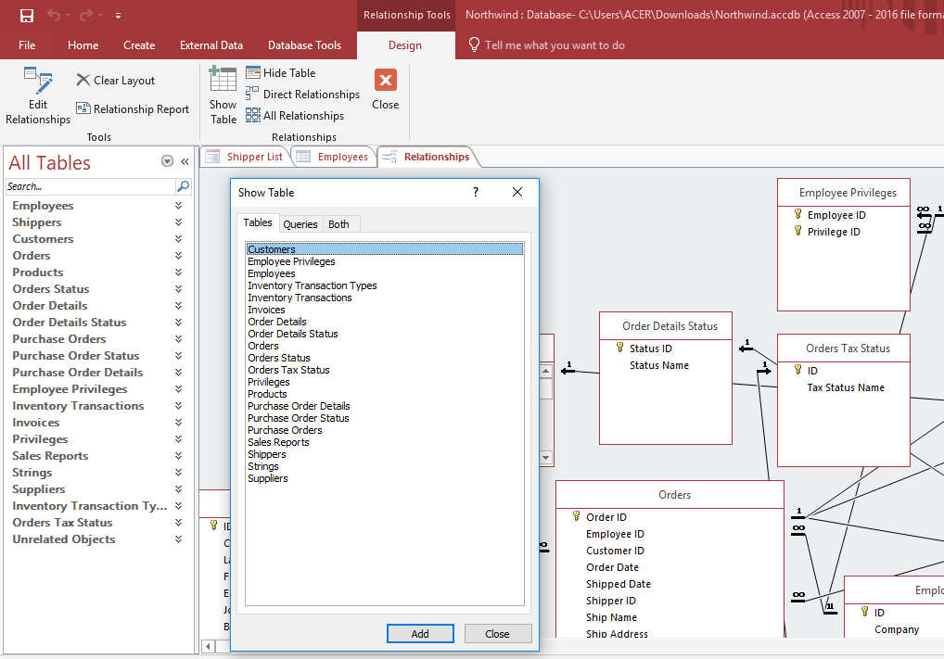Viewport: 944px width, 659px height.
Task: Open the All Tables category dropdown
Action: 167,161
